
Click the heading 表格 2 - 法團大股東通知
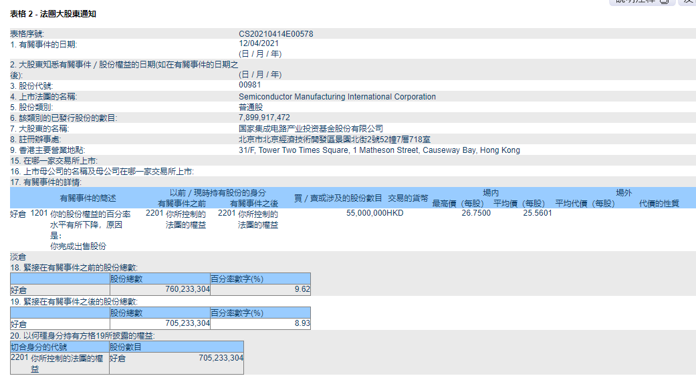[x=53, y=14]
